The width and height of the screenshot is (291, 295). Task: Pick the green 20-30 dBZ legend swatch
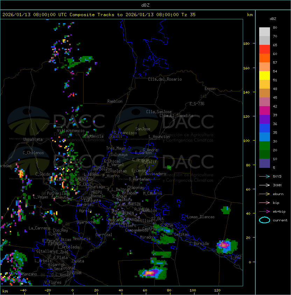[x=264, y=146]
